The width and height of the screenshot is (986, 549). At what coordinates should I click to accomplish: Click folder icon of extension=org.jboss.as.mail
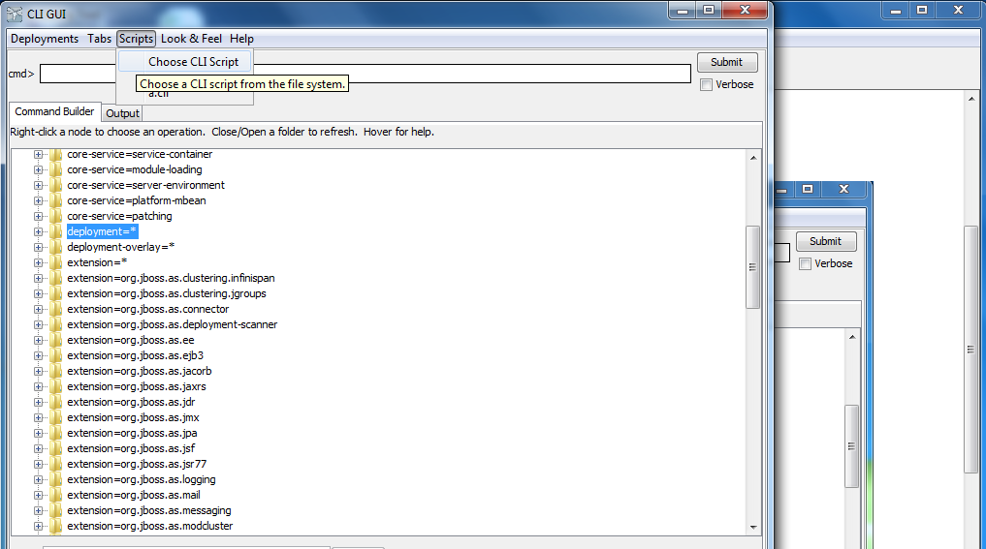[x=56, y=496]
